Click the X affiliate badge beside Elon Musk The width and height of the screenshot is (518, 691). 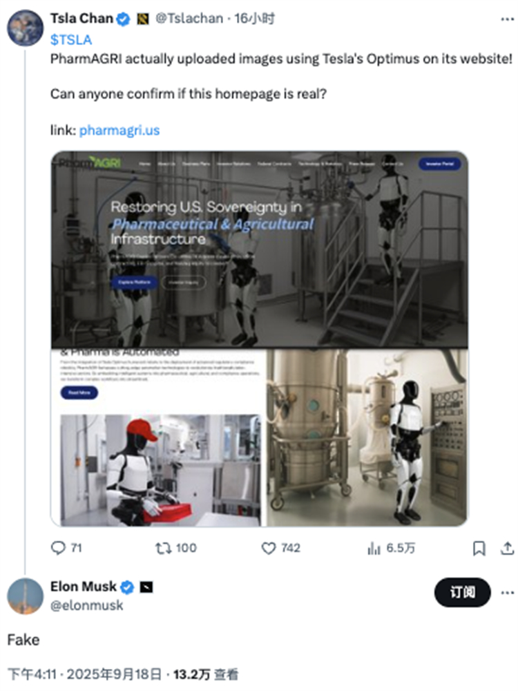146,587
